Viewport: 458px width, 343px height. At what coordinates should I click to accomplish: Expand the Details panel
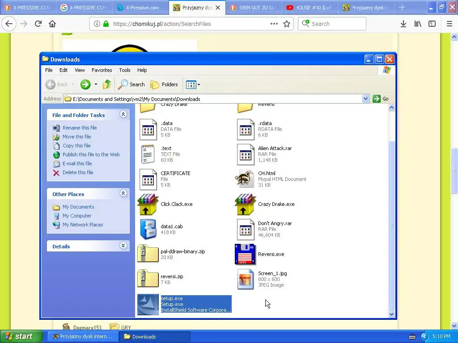(x=123, y=246)
